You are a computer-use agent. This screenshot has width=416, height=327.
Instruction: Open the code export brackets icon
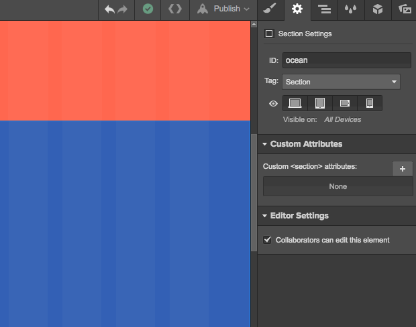pyautogui.click(x=174, y=9)
